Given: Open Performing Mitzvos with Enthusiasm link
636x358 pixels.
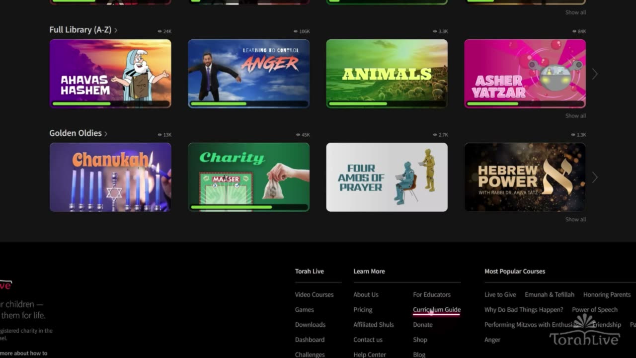Looking at the screenshot, I should (x=534, y=325).
